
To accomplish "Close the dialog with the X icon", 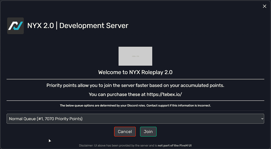I will pos(264,6).
